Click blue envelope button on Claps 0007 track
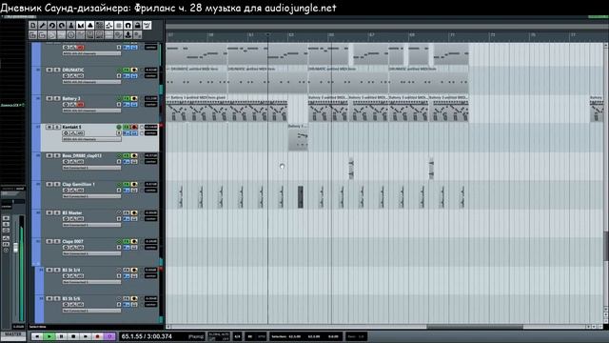The width and height of the screenshot is (609, 343). [127, 248]
